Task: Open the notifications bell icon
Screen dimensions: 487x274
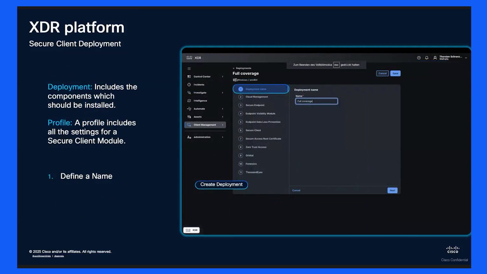Action: (427, 58)
